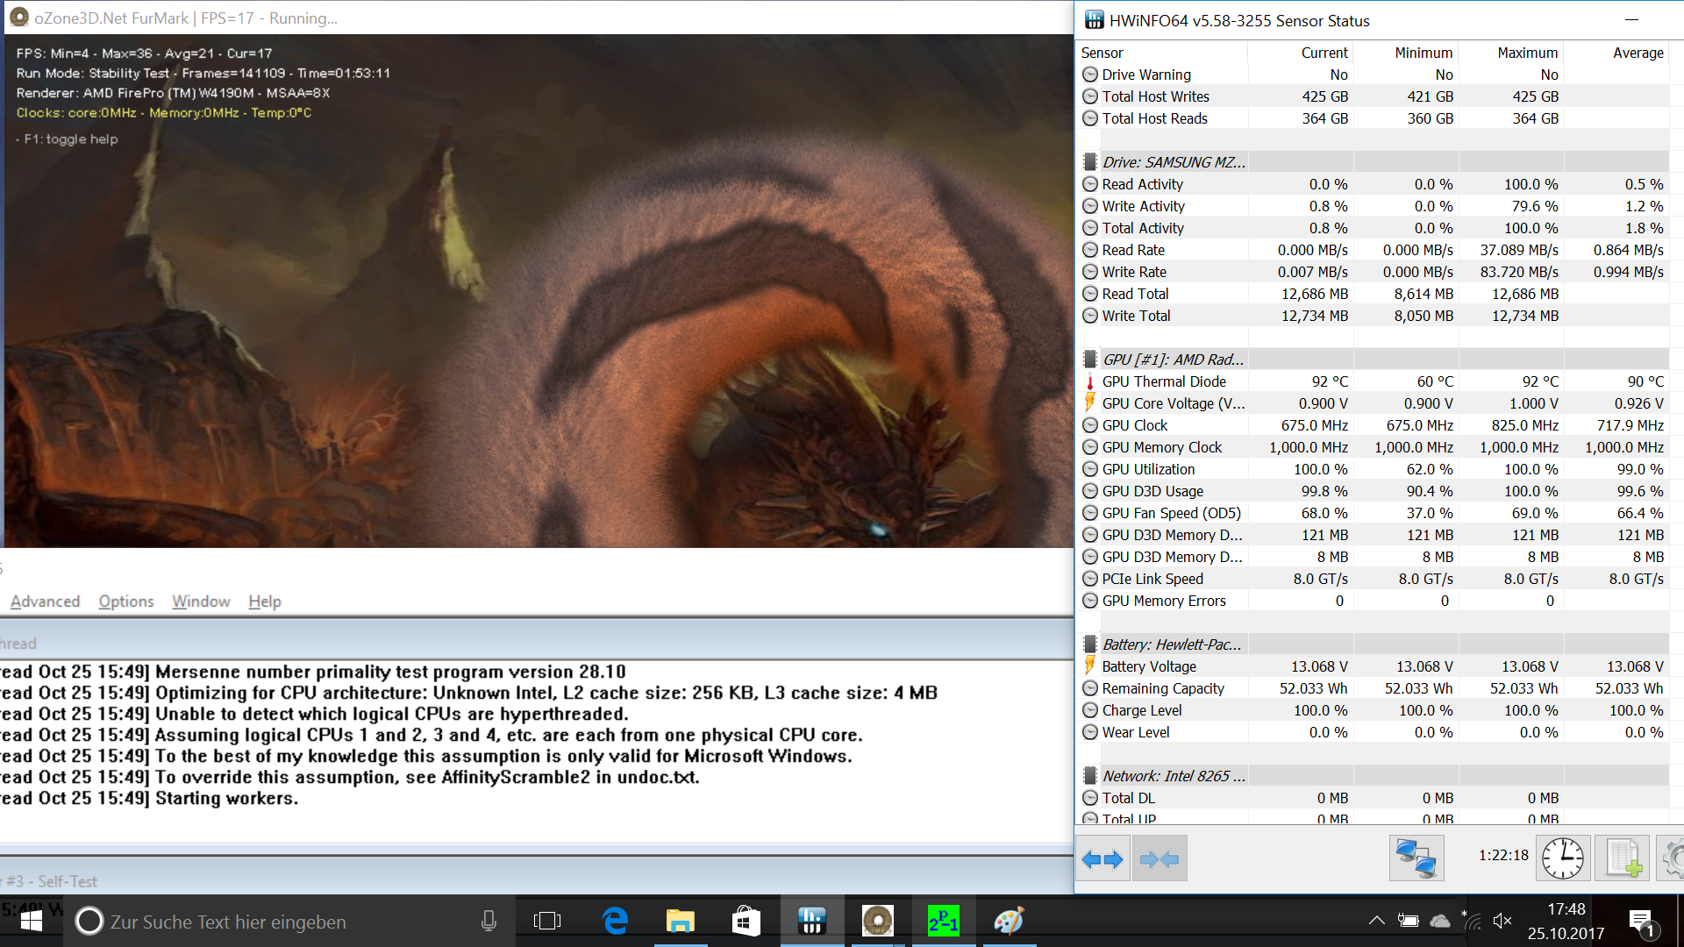Screen dimensions: 1684x947
Task: Show hidden system tray icons
Action: 1376,921
